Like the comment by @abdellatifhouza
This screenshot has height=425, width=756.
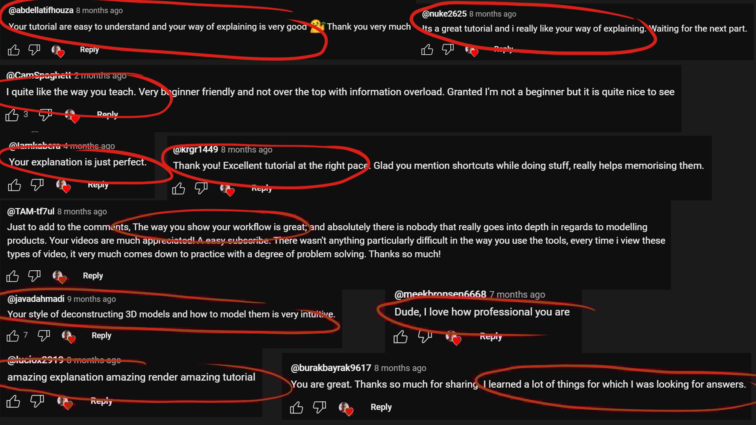(x=13, y=50)
